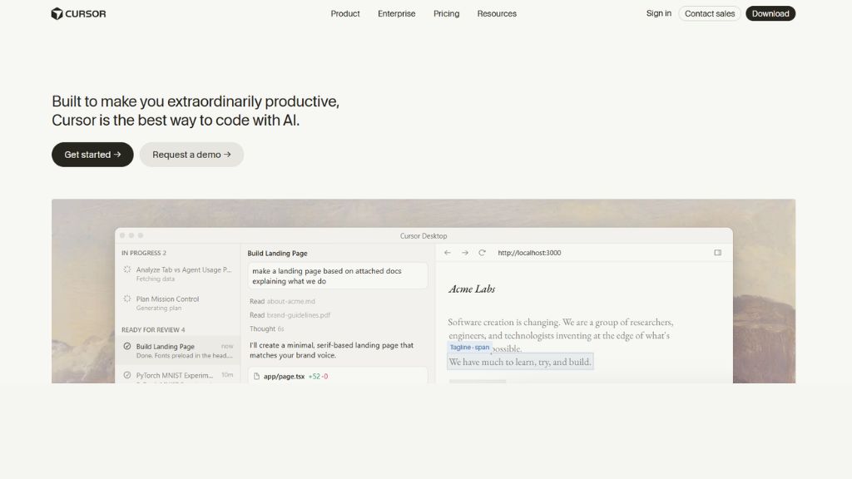Click the Request a demo button

pyautogui.click(x=191, y=155)
